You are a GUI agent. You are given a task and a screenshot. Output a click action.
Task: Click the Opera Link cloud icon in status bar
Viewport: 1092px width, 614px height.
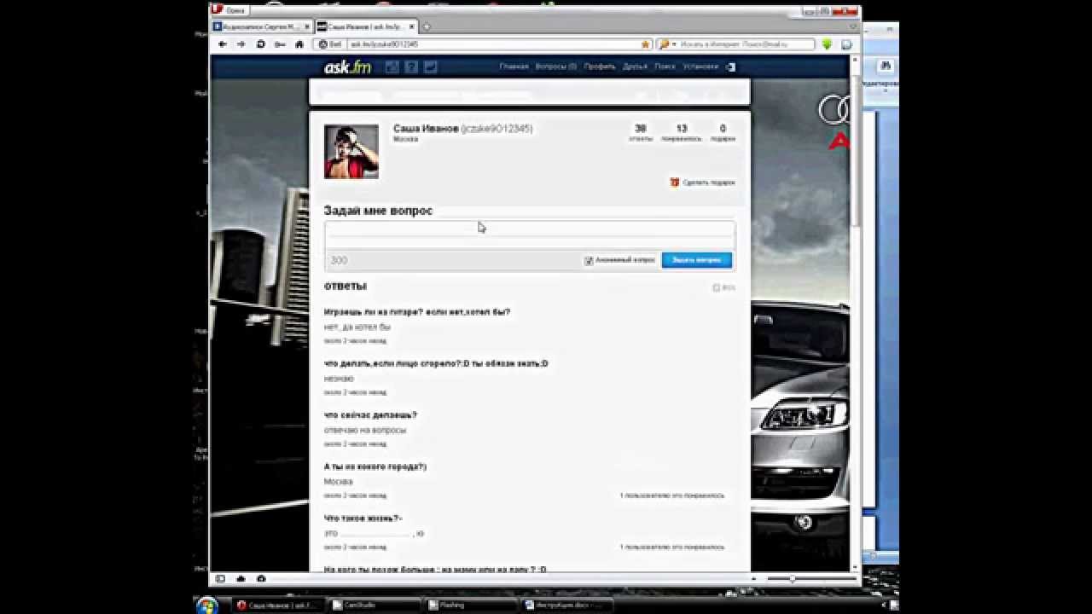coord(241,579)
